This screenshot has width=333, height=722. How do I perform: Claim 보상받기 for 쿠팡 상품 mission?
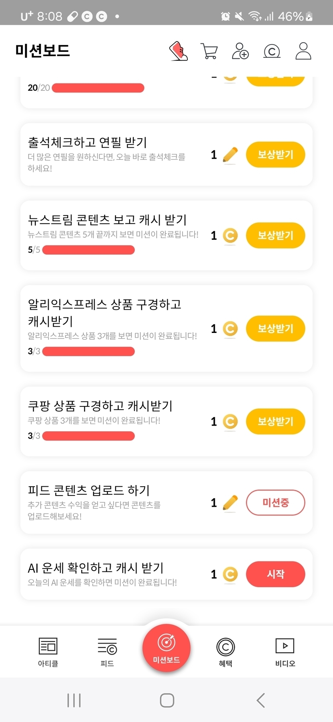[x=276, y=421]
